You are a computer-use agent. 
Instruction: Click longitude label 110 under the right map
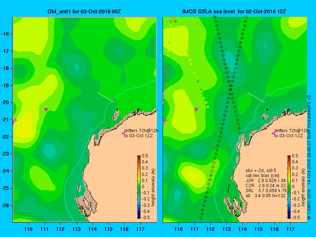click(178, 229)
